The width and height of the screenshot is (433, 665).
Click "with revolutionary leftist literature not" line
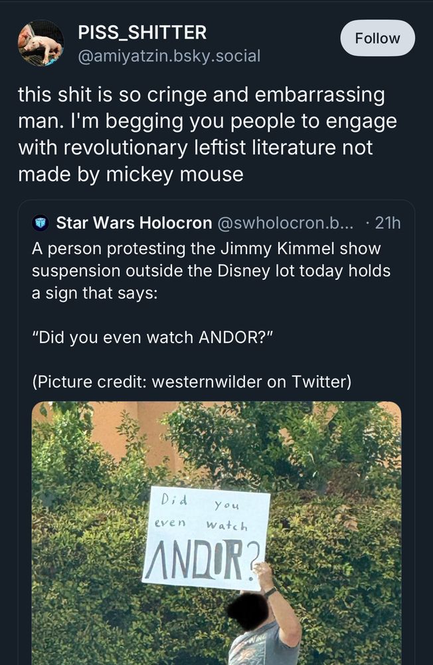tap(195, 148)
